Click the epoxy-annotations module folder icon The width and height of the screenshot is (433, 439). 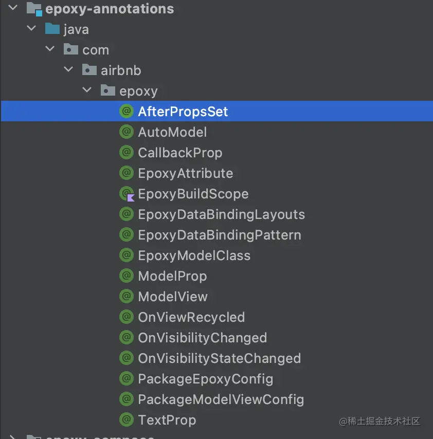(34, 9)
